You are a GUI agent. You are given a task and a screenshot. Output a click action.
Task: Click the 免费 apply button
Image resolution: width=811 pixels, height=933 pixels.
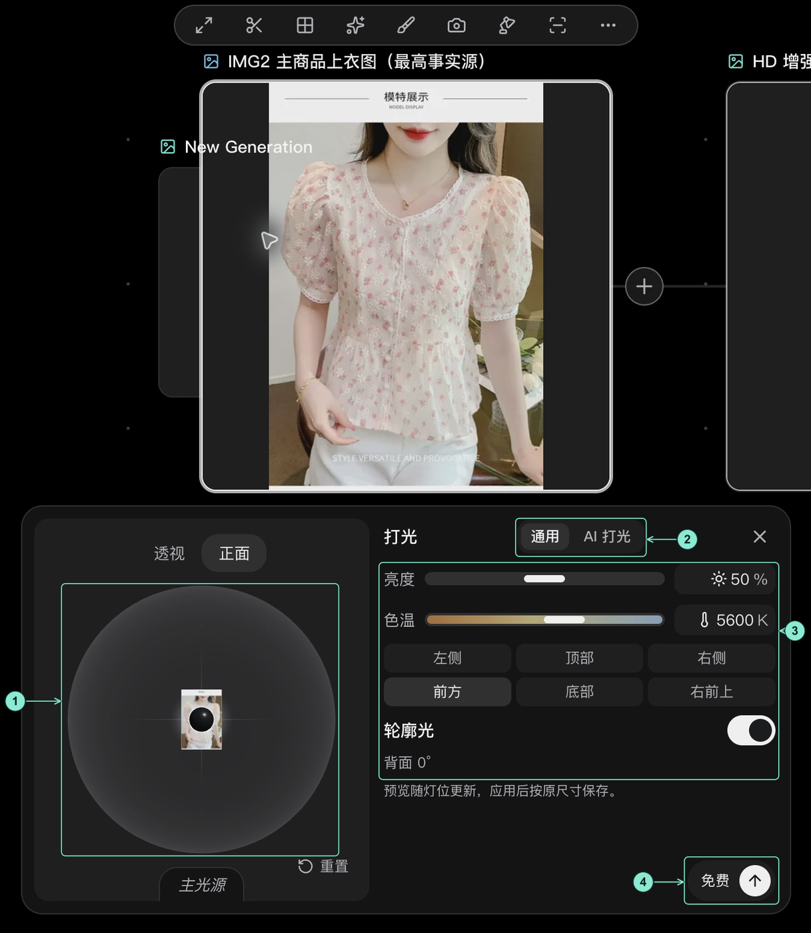click(731, 880)
